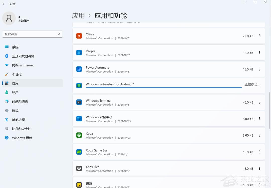Screen dimensions: 271x188
Task: Click the People app icon
Action: click(x=79, y=53)
